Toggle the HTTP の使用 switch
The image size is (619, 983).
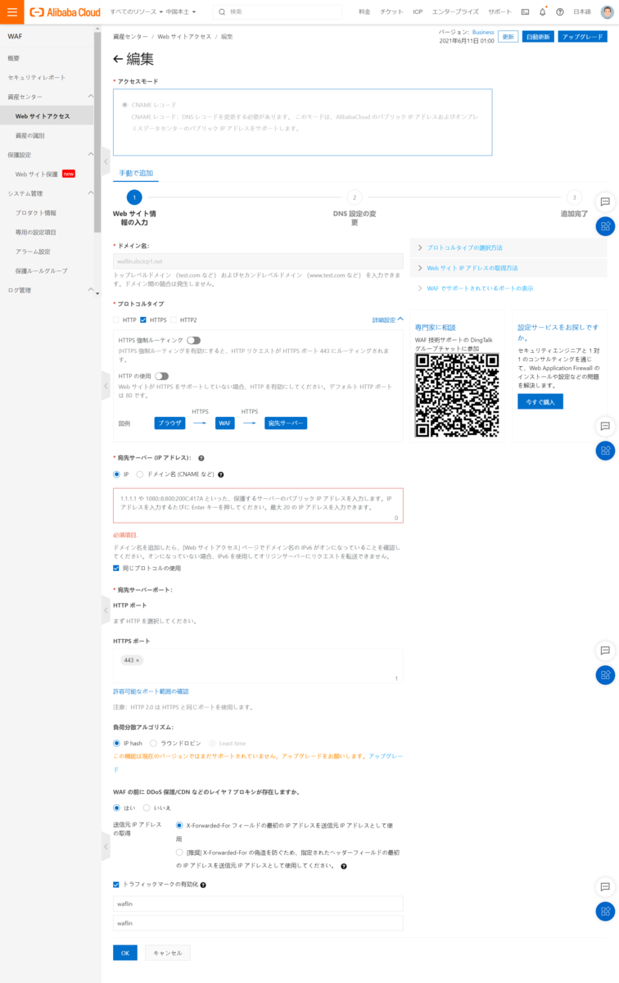tap(161, 376)
